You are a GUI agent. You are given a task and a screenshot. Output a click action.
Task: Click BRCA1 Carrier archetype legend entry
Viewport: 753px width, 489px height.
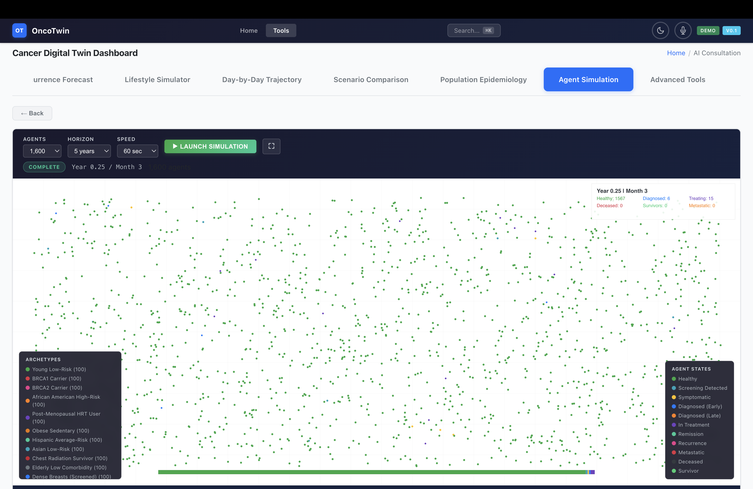[56, 379]
